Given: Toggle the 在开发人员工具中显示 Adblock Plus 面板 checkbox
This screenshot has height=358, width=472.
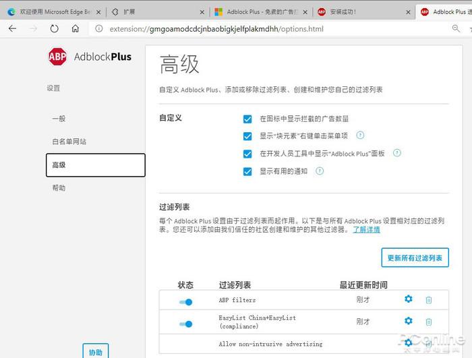Looking at the screenshot, I should click(247, 154).
